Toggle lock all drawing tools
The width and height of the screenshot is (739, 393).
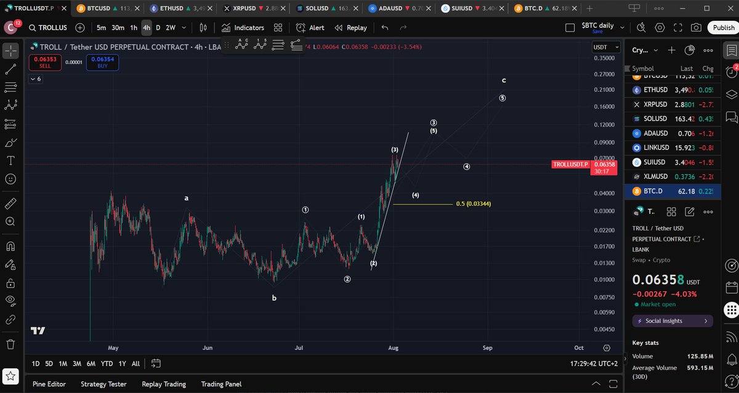(10, 283)
